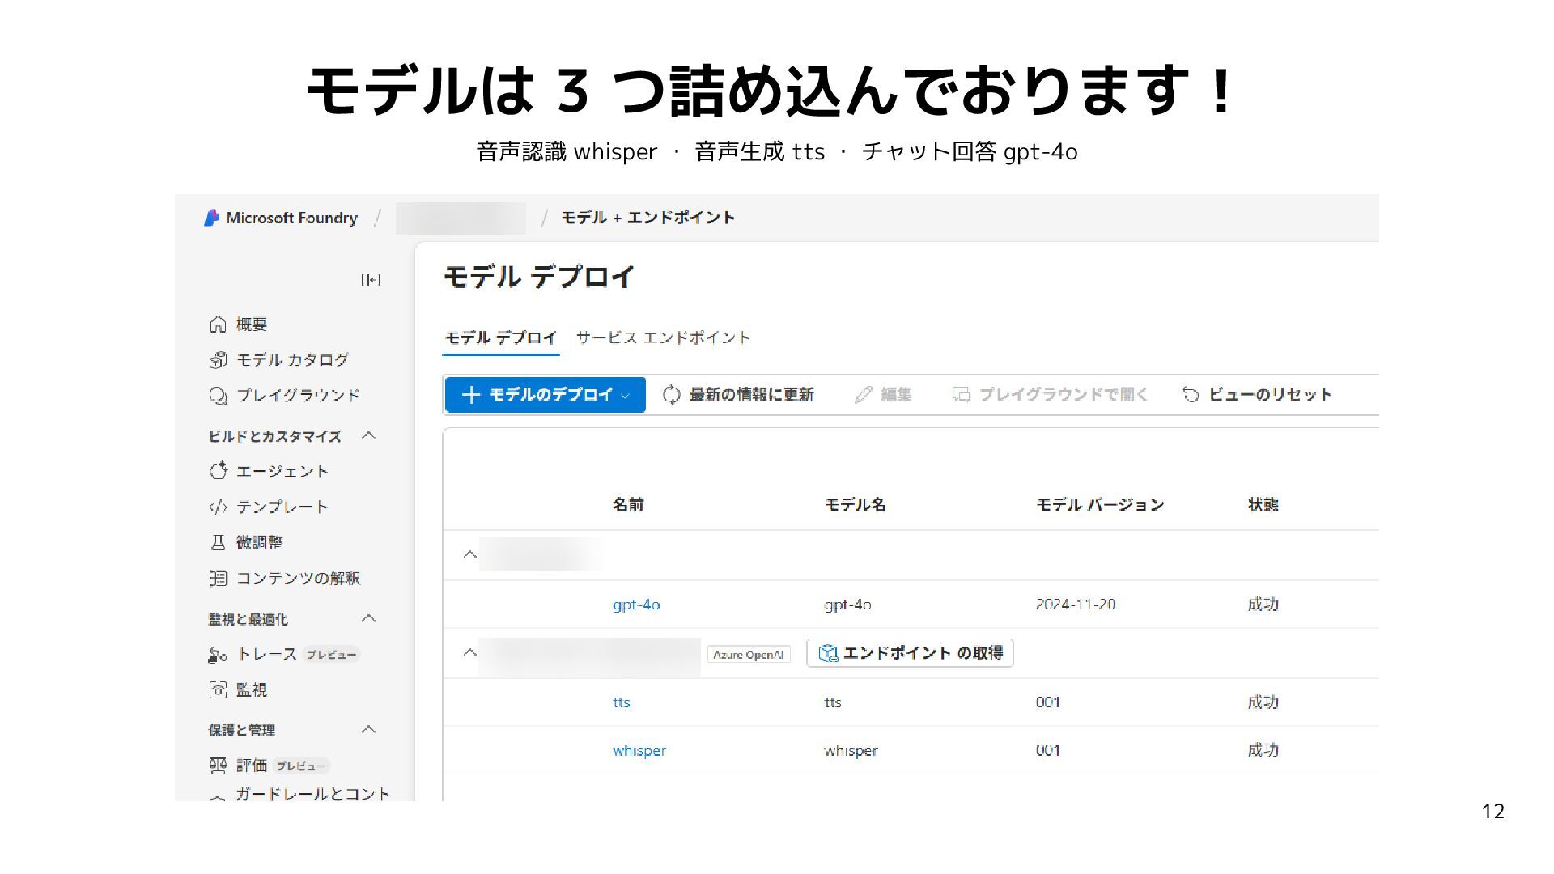This screenshot has width=1554, height=874.
Task: Open プレイグラウンド in the sidebar
Action: tap(297, 395)
